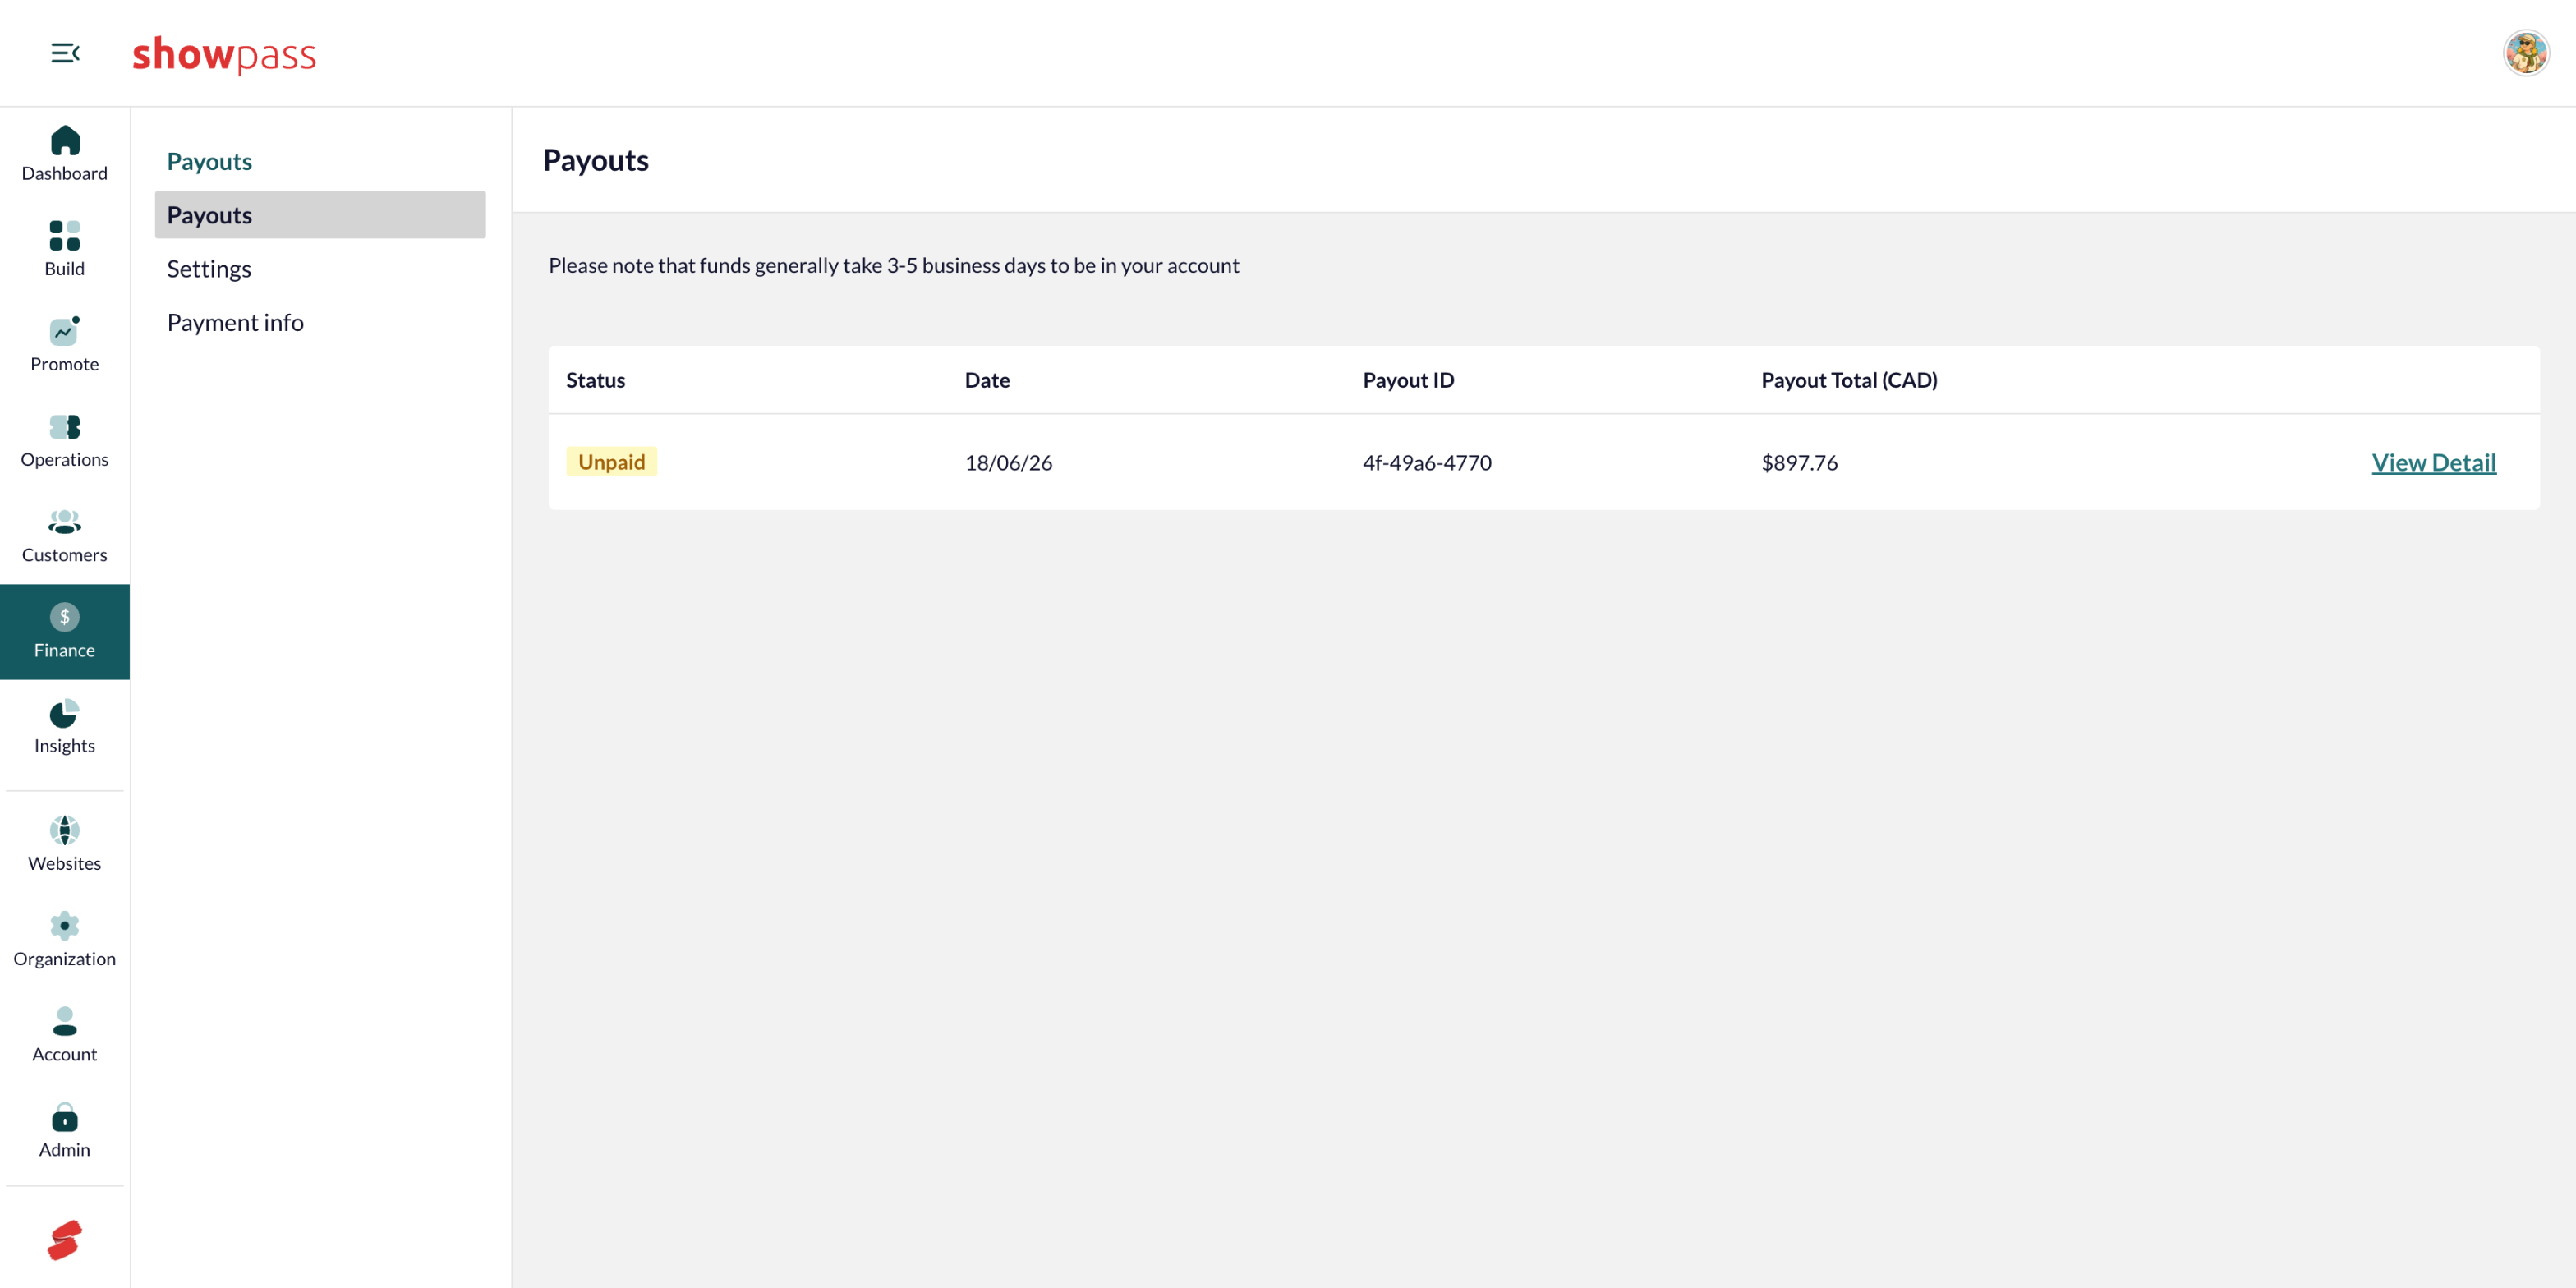The image size is (2576, 1288).
Task: Click the Payouts heading in the submenu
Action: click(x=209, y=161)
